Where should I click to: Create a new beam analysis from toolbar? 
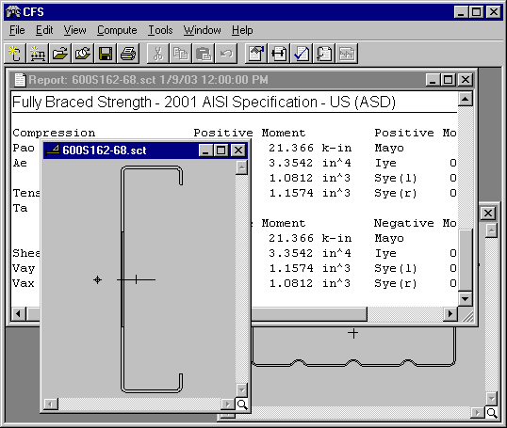click(x=38, y=54)
